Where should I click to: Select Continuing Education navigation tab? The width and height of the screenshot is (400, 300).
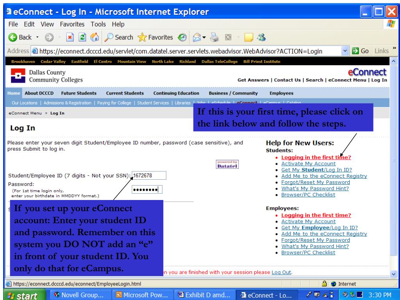click(x=176, y=93)
